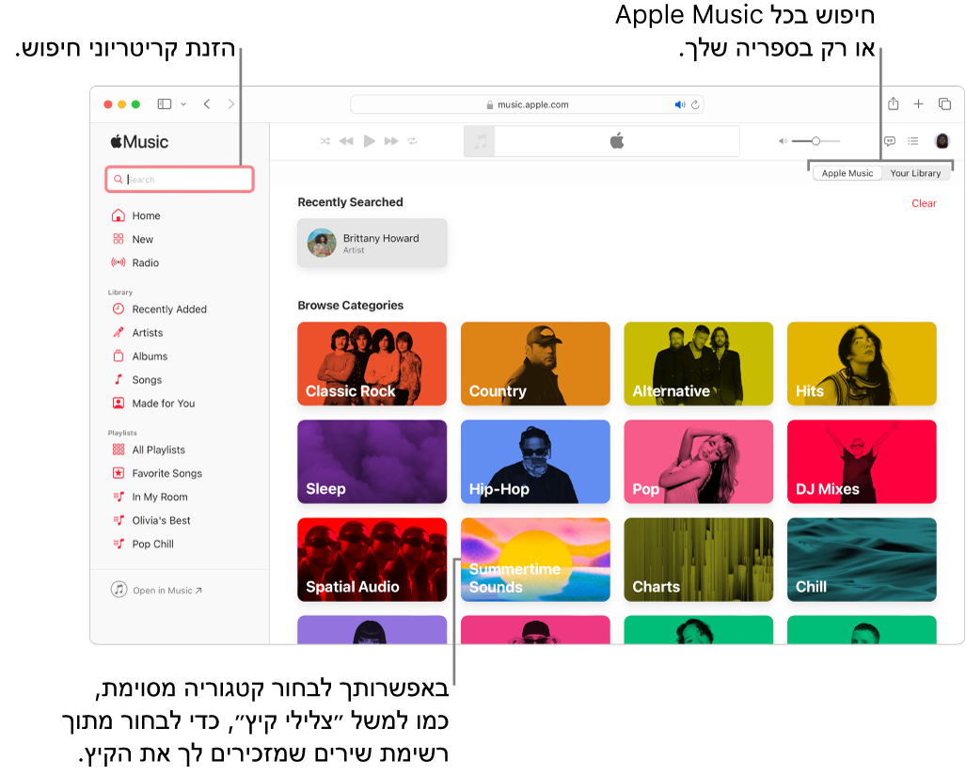Toggle the Safari sidebar icon
The height and width of the screenshot is (776, 966).
(x=164, y=104)
